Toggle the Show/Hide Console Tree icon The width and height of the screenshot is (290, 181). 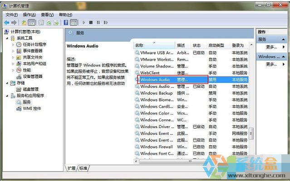pyautogui.click(x=32, y=23)
